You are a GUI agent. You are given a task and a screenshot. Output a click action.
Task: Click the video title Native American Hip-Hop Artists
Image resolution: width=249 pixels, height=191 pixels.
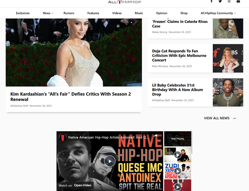click(x=108, y=137)
